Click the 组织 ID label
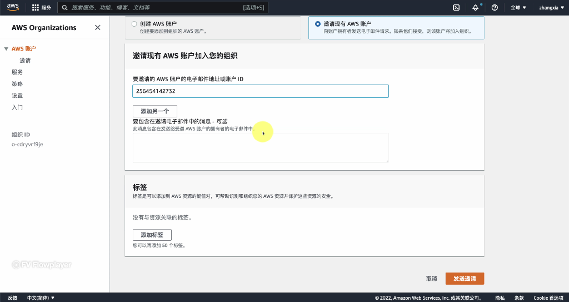 tap(21, 135)
